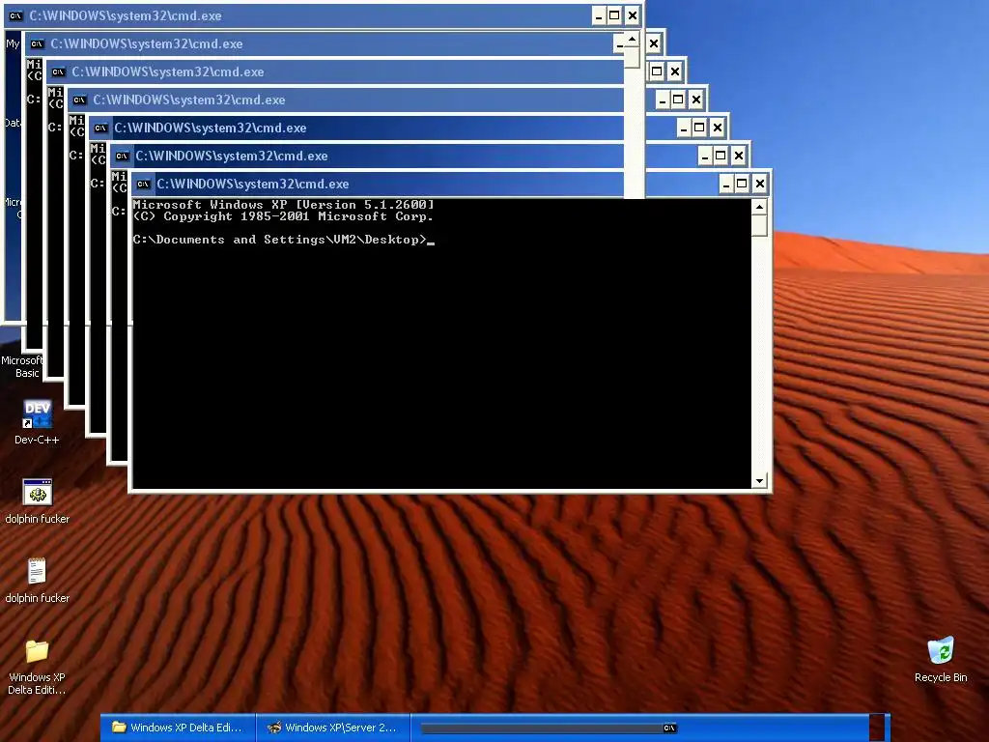Viewport: 989px width, 742px height.
Task: Select the desktop notepad text document icon
Action: 38,571
